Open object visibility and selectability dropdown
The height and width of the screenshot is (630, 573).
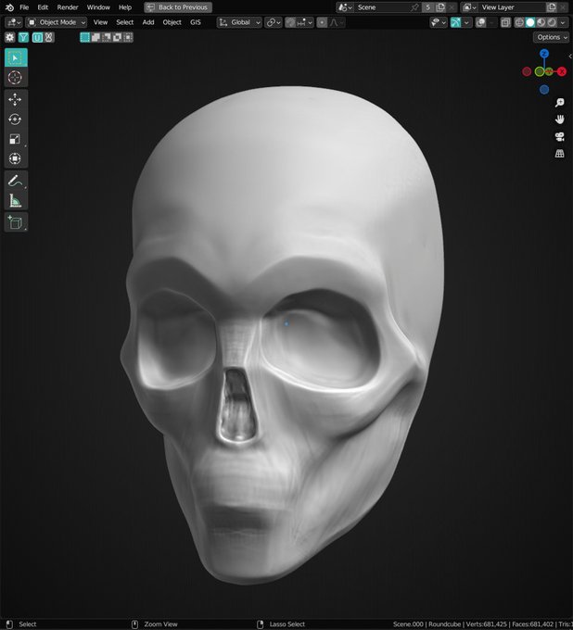[x=439, y=22]
